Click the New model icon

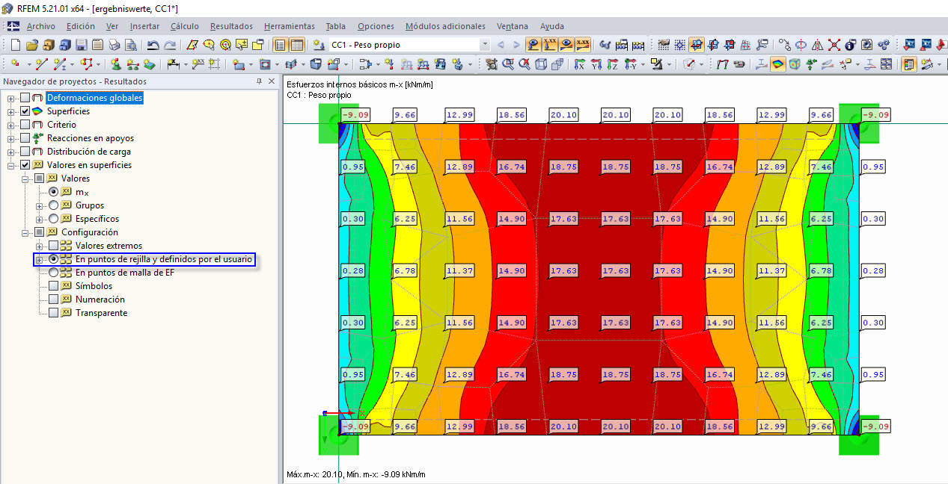click(16, 45)
